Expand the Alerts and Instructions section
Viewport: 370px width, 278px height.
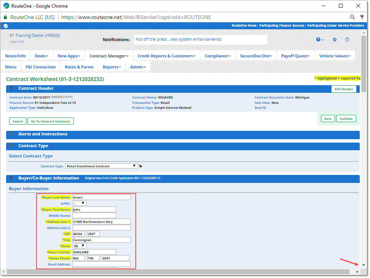pos(11,133)
